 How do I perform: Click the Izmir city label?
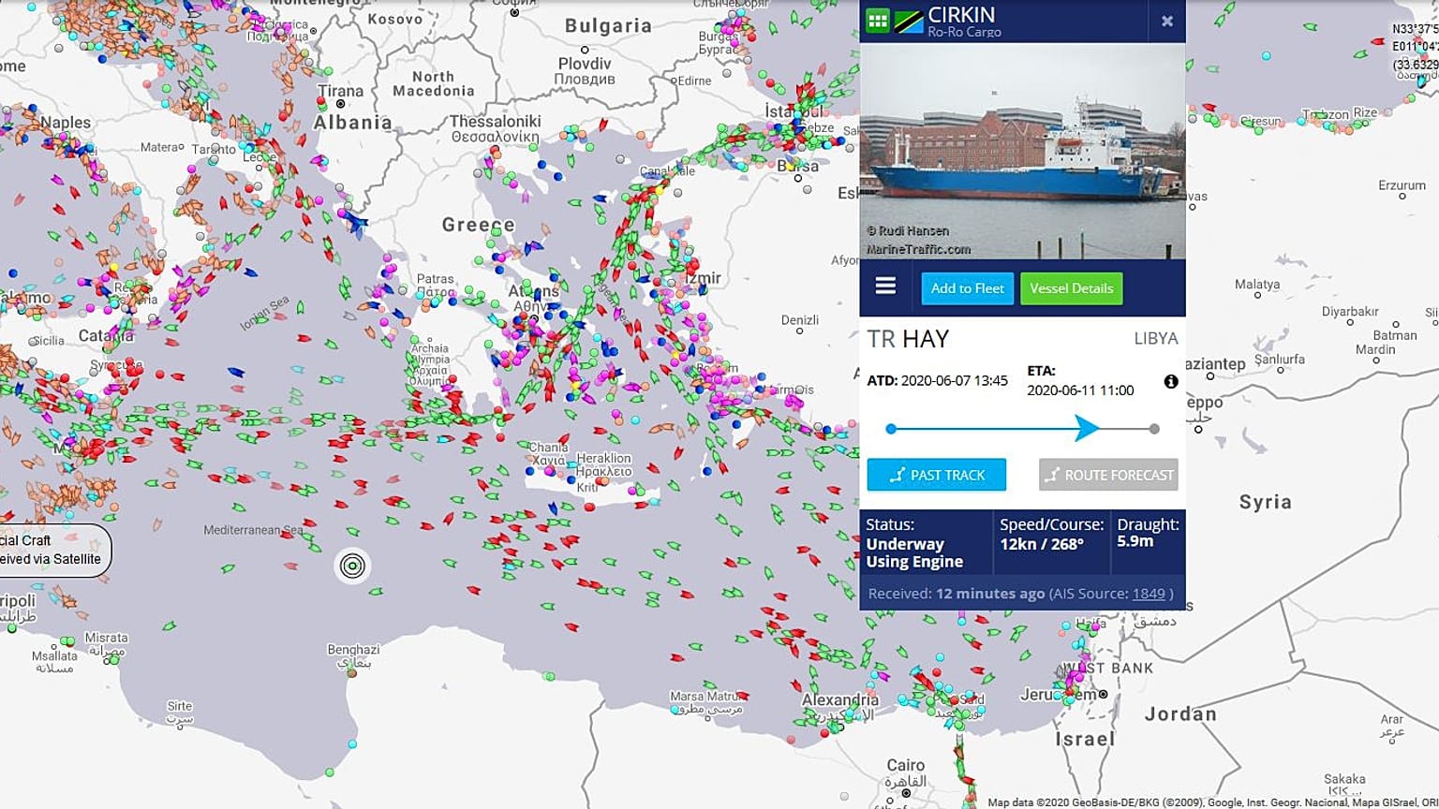point(703,278)
